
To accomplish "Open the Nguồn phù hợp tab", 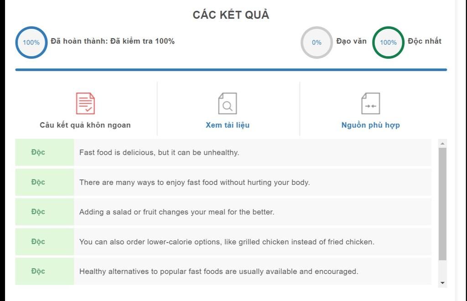I will pyautogui.click(x=370, y=125).
